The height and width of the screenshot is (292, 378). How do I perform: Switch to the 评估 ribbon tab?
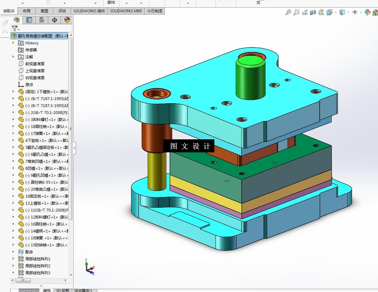pos(62,11)
